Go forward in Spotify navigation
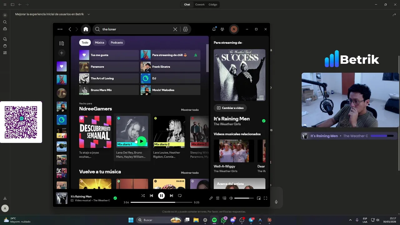This screenshot has height=225, width=400. [x=77, y=29]
